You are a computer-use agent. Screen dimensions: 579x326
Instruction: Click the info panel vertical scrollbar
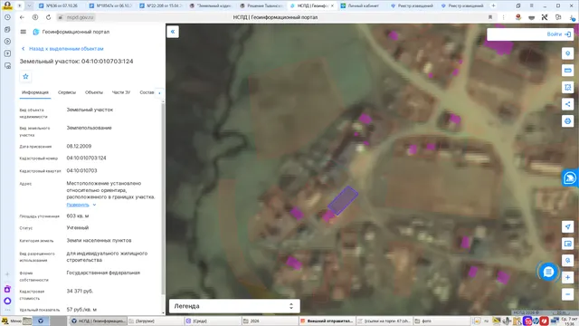click(x=163, y=199)
